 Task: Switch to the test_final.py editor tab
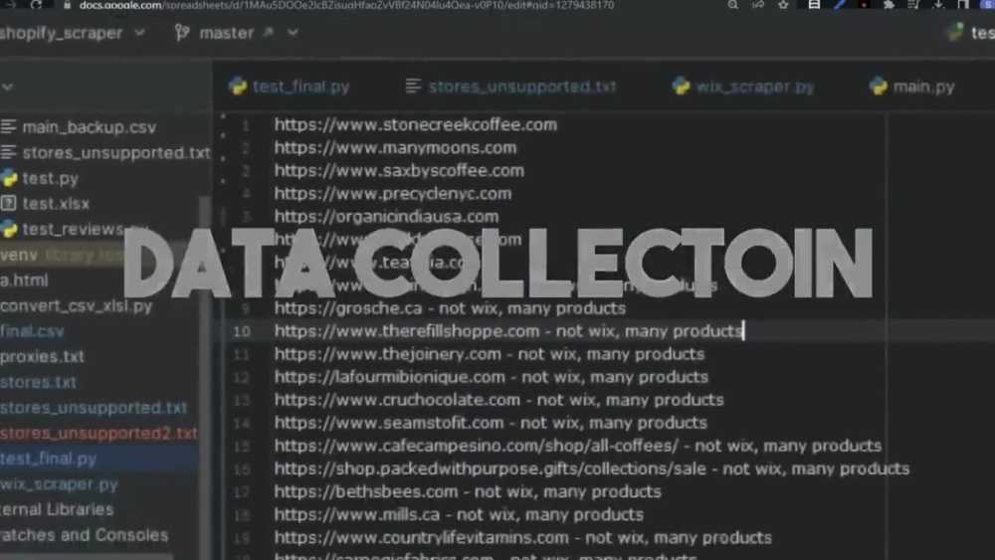pos(290,87)
